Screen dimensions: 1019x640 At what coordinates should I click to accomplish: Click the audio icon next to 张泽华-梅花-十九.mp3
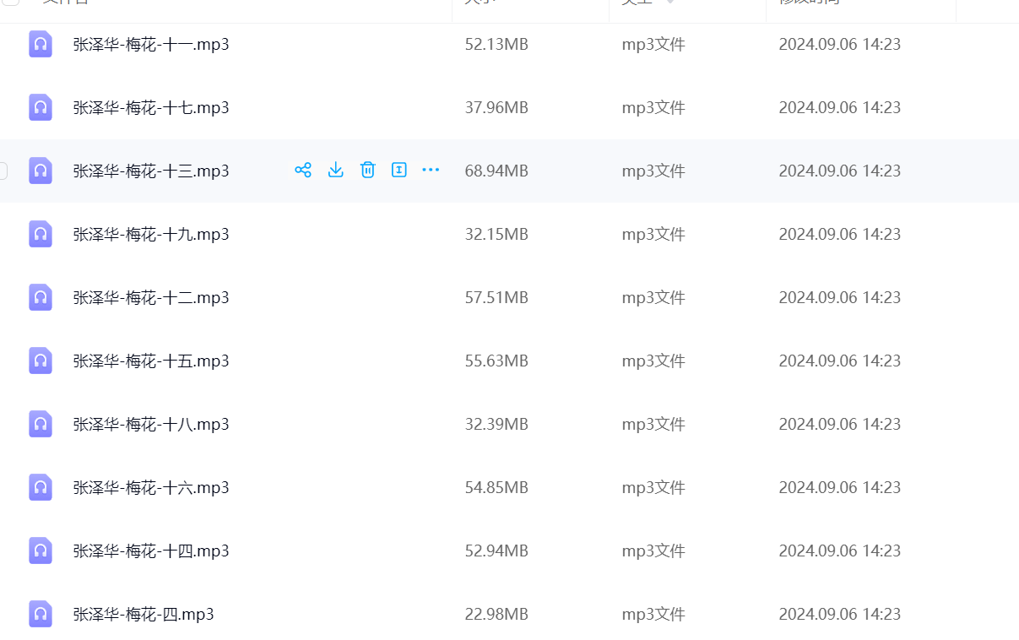tap(41, 234)
